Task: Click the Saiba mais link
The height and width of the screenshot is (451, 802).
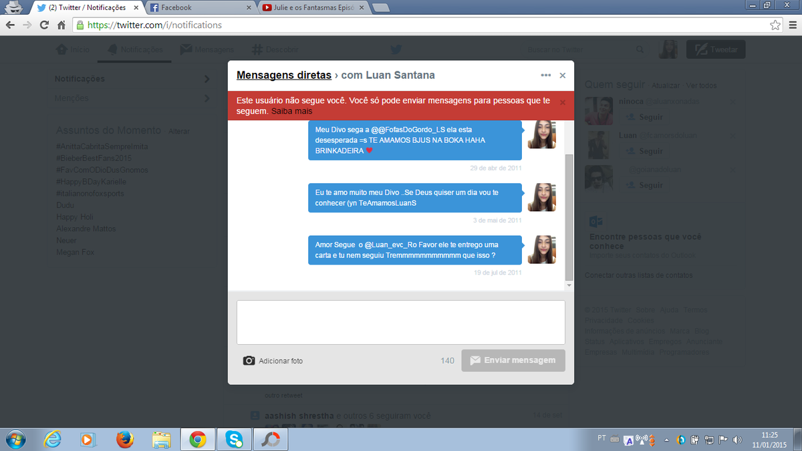Action: 292,112
